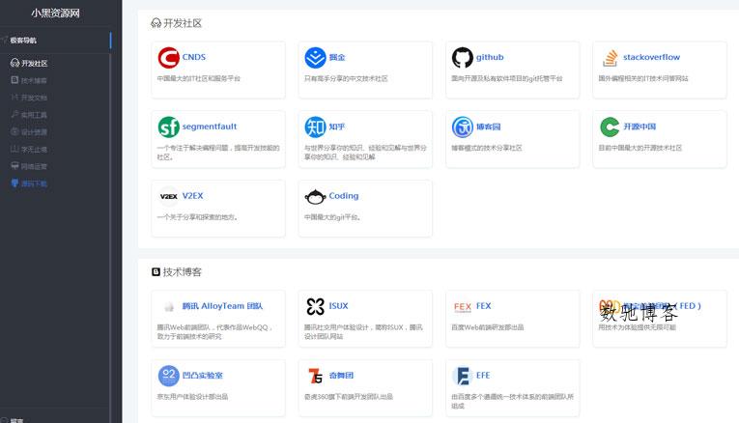Click the description text under EFE
This screenshot has width=739, height=423.
[x=512, y=401]
